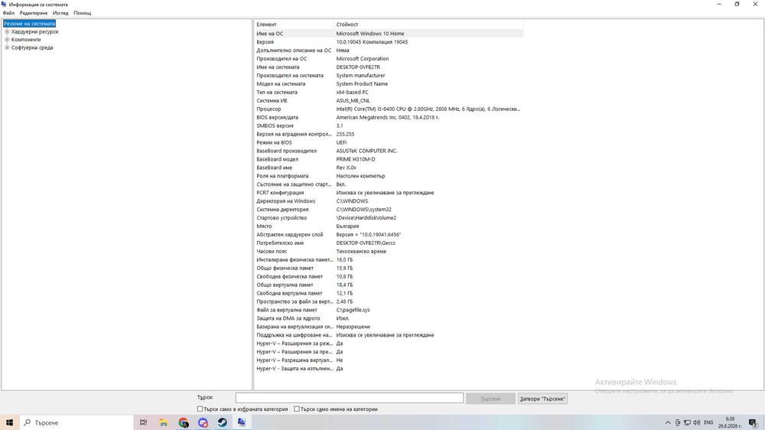Image resolution: width=765 pixels, height=430 pixels.
Task: Select the 'Свободна виртуална памет' row
Action: point(389,293)
